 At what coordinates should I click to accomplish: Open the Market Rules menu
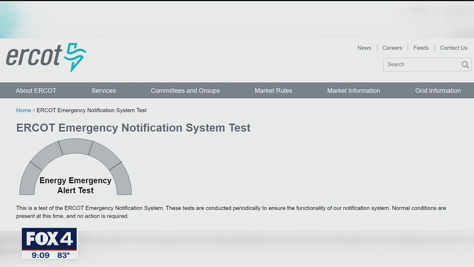[x=273, y=90]
